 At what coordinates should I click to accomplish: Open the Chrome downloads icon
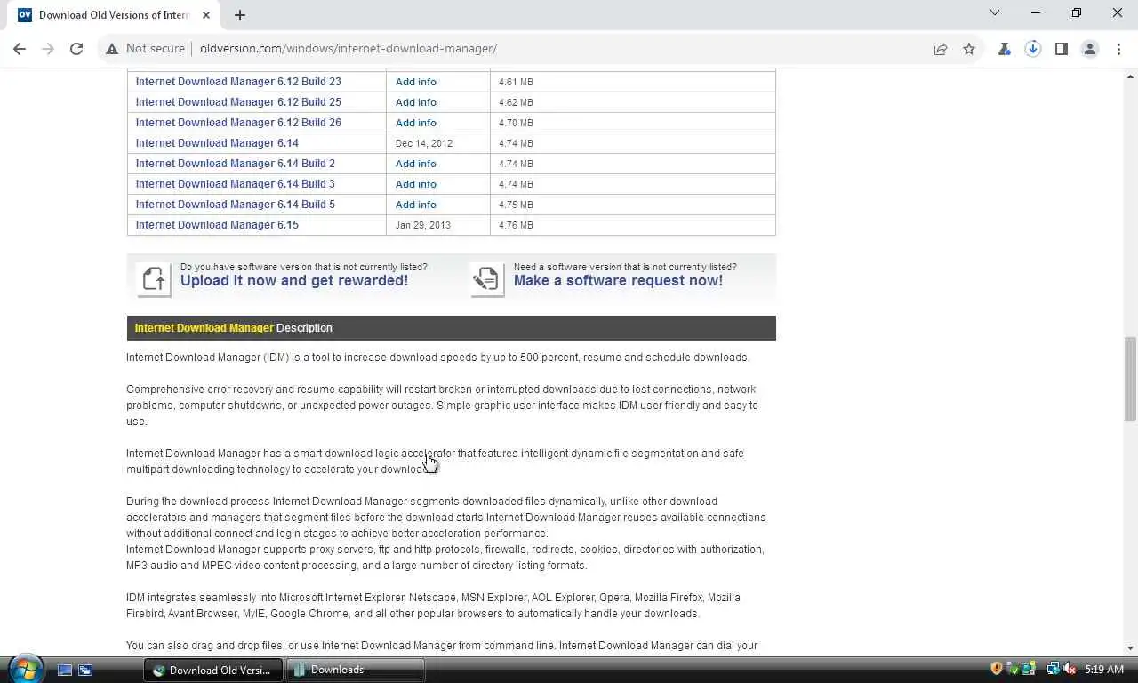(1032, 49)
